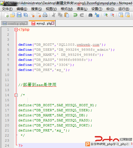Viewport: 133px width, 148px height.
Task: Collapse comment block fold marker on line 14
Action: [x=16, y=95]
